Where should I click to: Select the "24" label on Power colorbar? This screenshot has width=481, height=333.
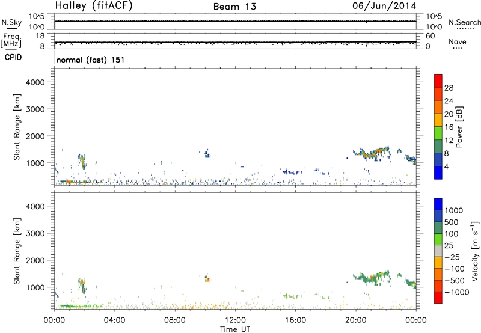[449, 101]
